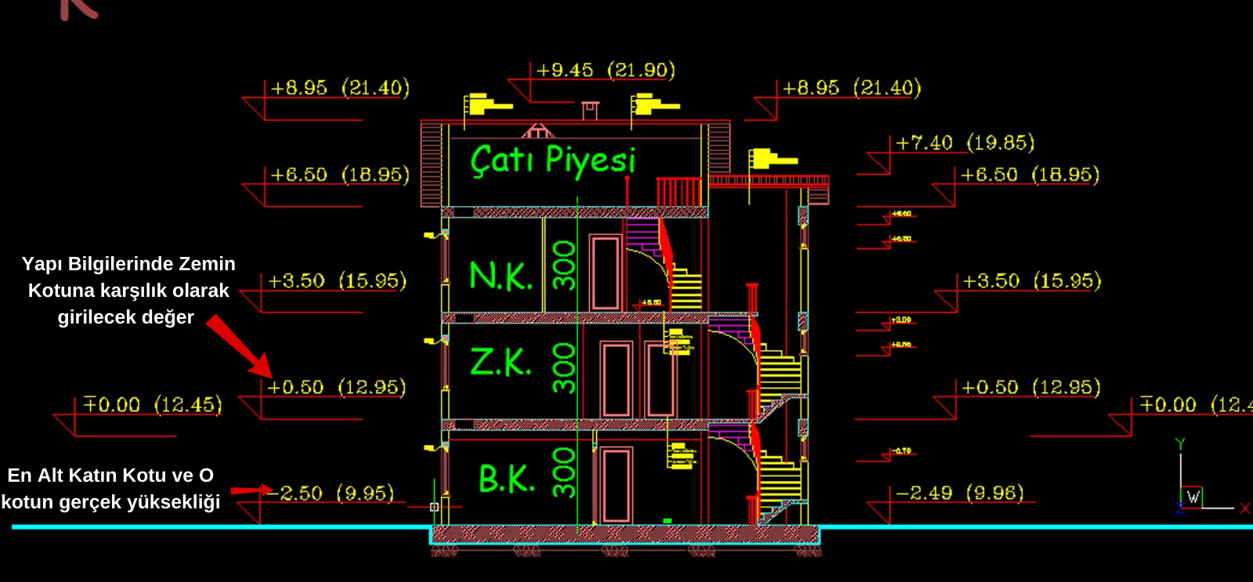This screenshot has width=1253, height=582.
Task: Click "+0.50 (12.95)" elevation left of the building
Action: coord(337,388)
